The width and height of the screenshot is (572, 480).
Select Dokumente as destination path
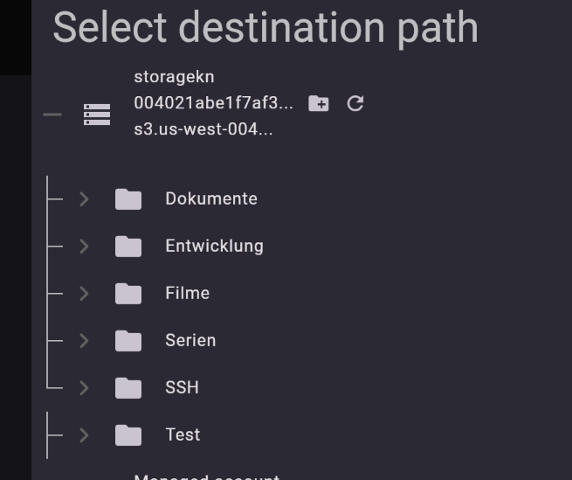tap(211, 198)
